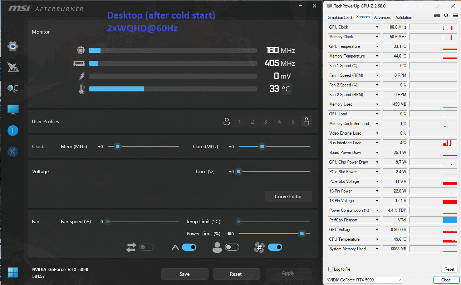461x285 pixels.
Task: Click the Kombustor K icon in sidebar
Action: coord(13,151)
